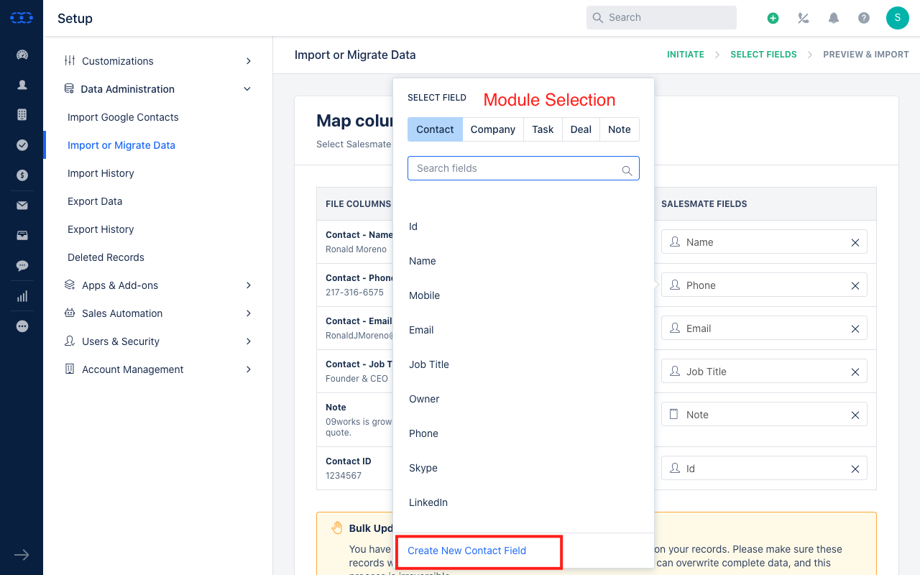Open the Note Salesmate field selector

point(764,415)
